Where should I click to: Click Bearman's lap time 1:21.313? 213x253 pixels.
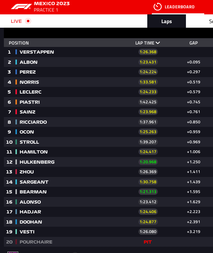(148, 192)
